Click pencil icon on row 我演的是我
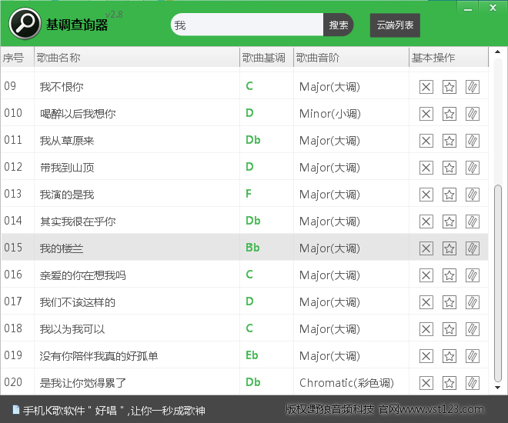This screenshot has height=423, width=508. click(473, 195)
